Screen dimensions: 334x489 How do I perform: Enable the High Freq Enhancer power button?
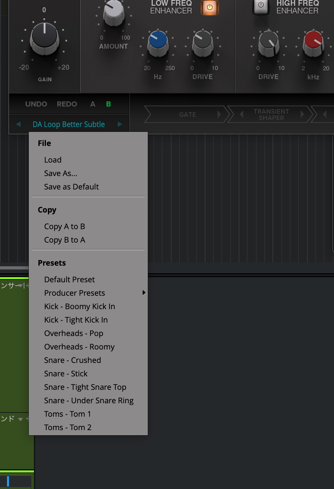point(261,6)
